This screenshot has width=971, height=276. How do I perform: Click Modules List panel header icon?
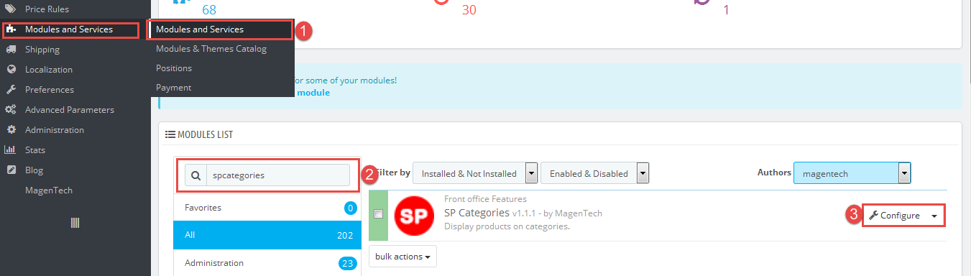(x=170, y=134)
